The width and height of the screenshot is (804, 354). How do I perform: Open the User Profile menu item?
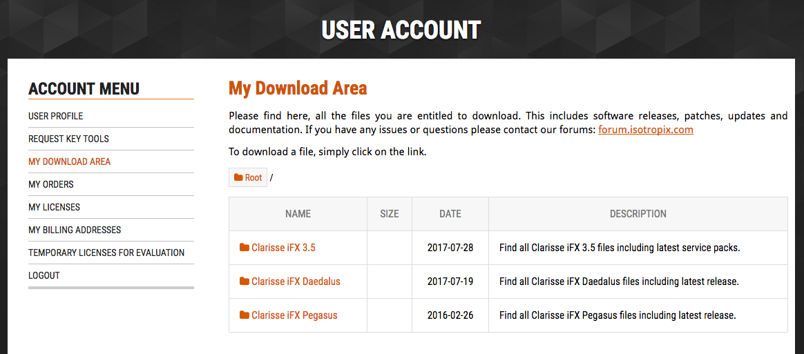tap(55, 117)
